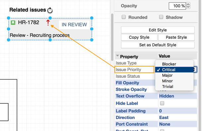Click the Review - Recruiting process summary text
202x131 pixels.
click(40, 35)
